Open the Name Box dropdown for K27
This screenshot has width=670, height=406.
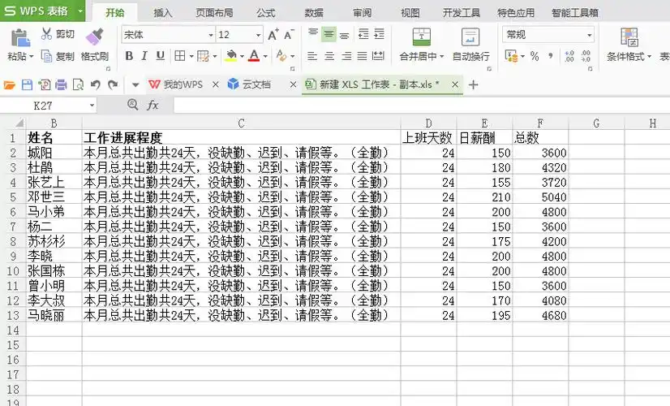click(x=92, y=106)
